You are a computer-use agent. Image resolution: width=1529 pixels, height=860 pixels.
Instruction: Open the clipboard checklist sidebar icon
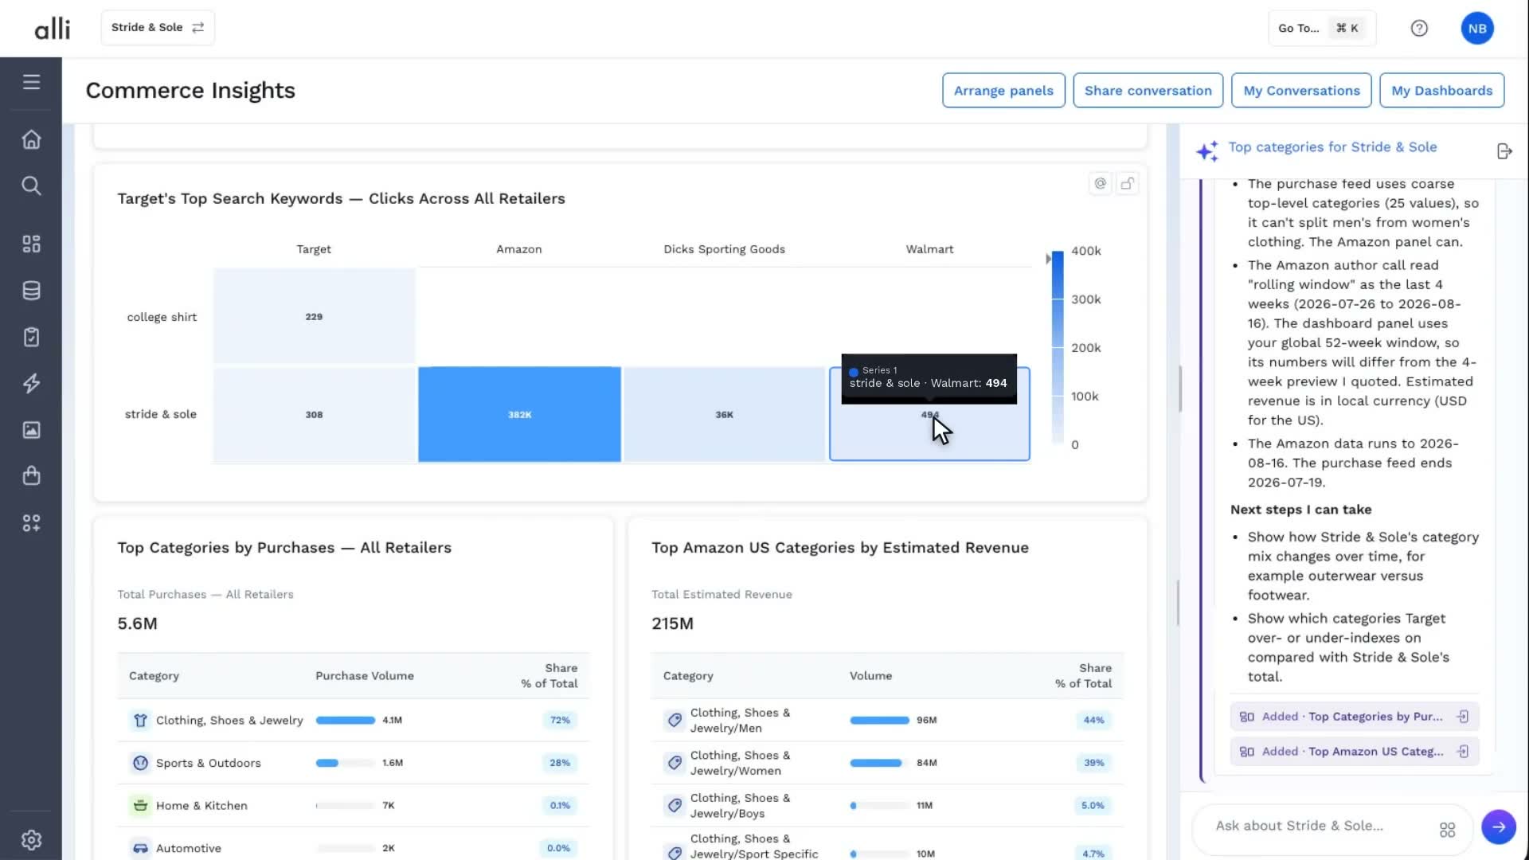[31, 337]
